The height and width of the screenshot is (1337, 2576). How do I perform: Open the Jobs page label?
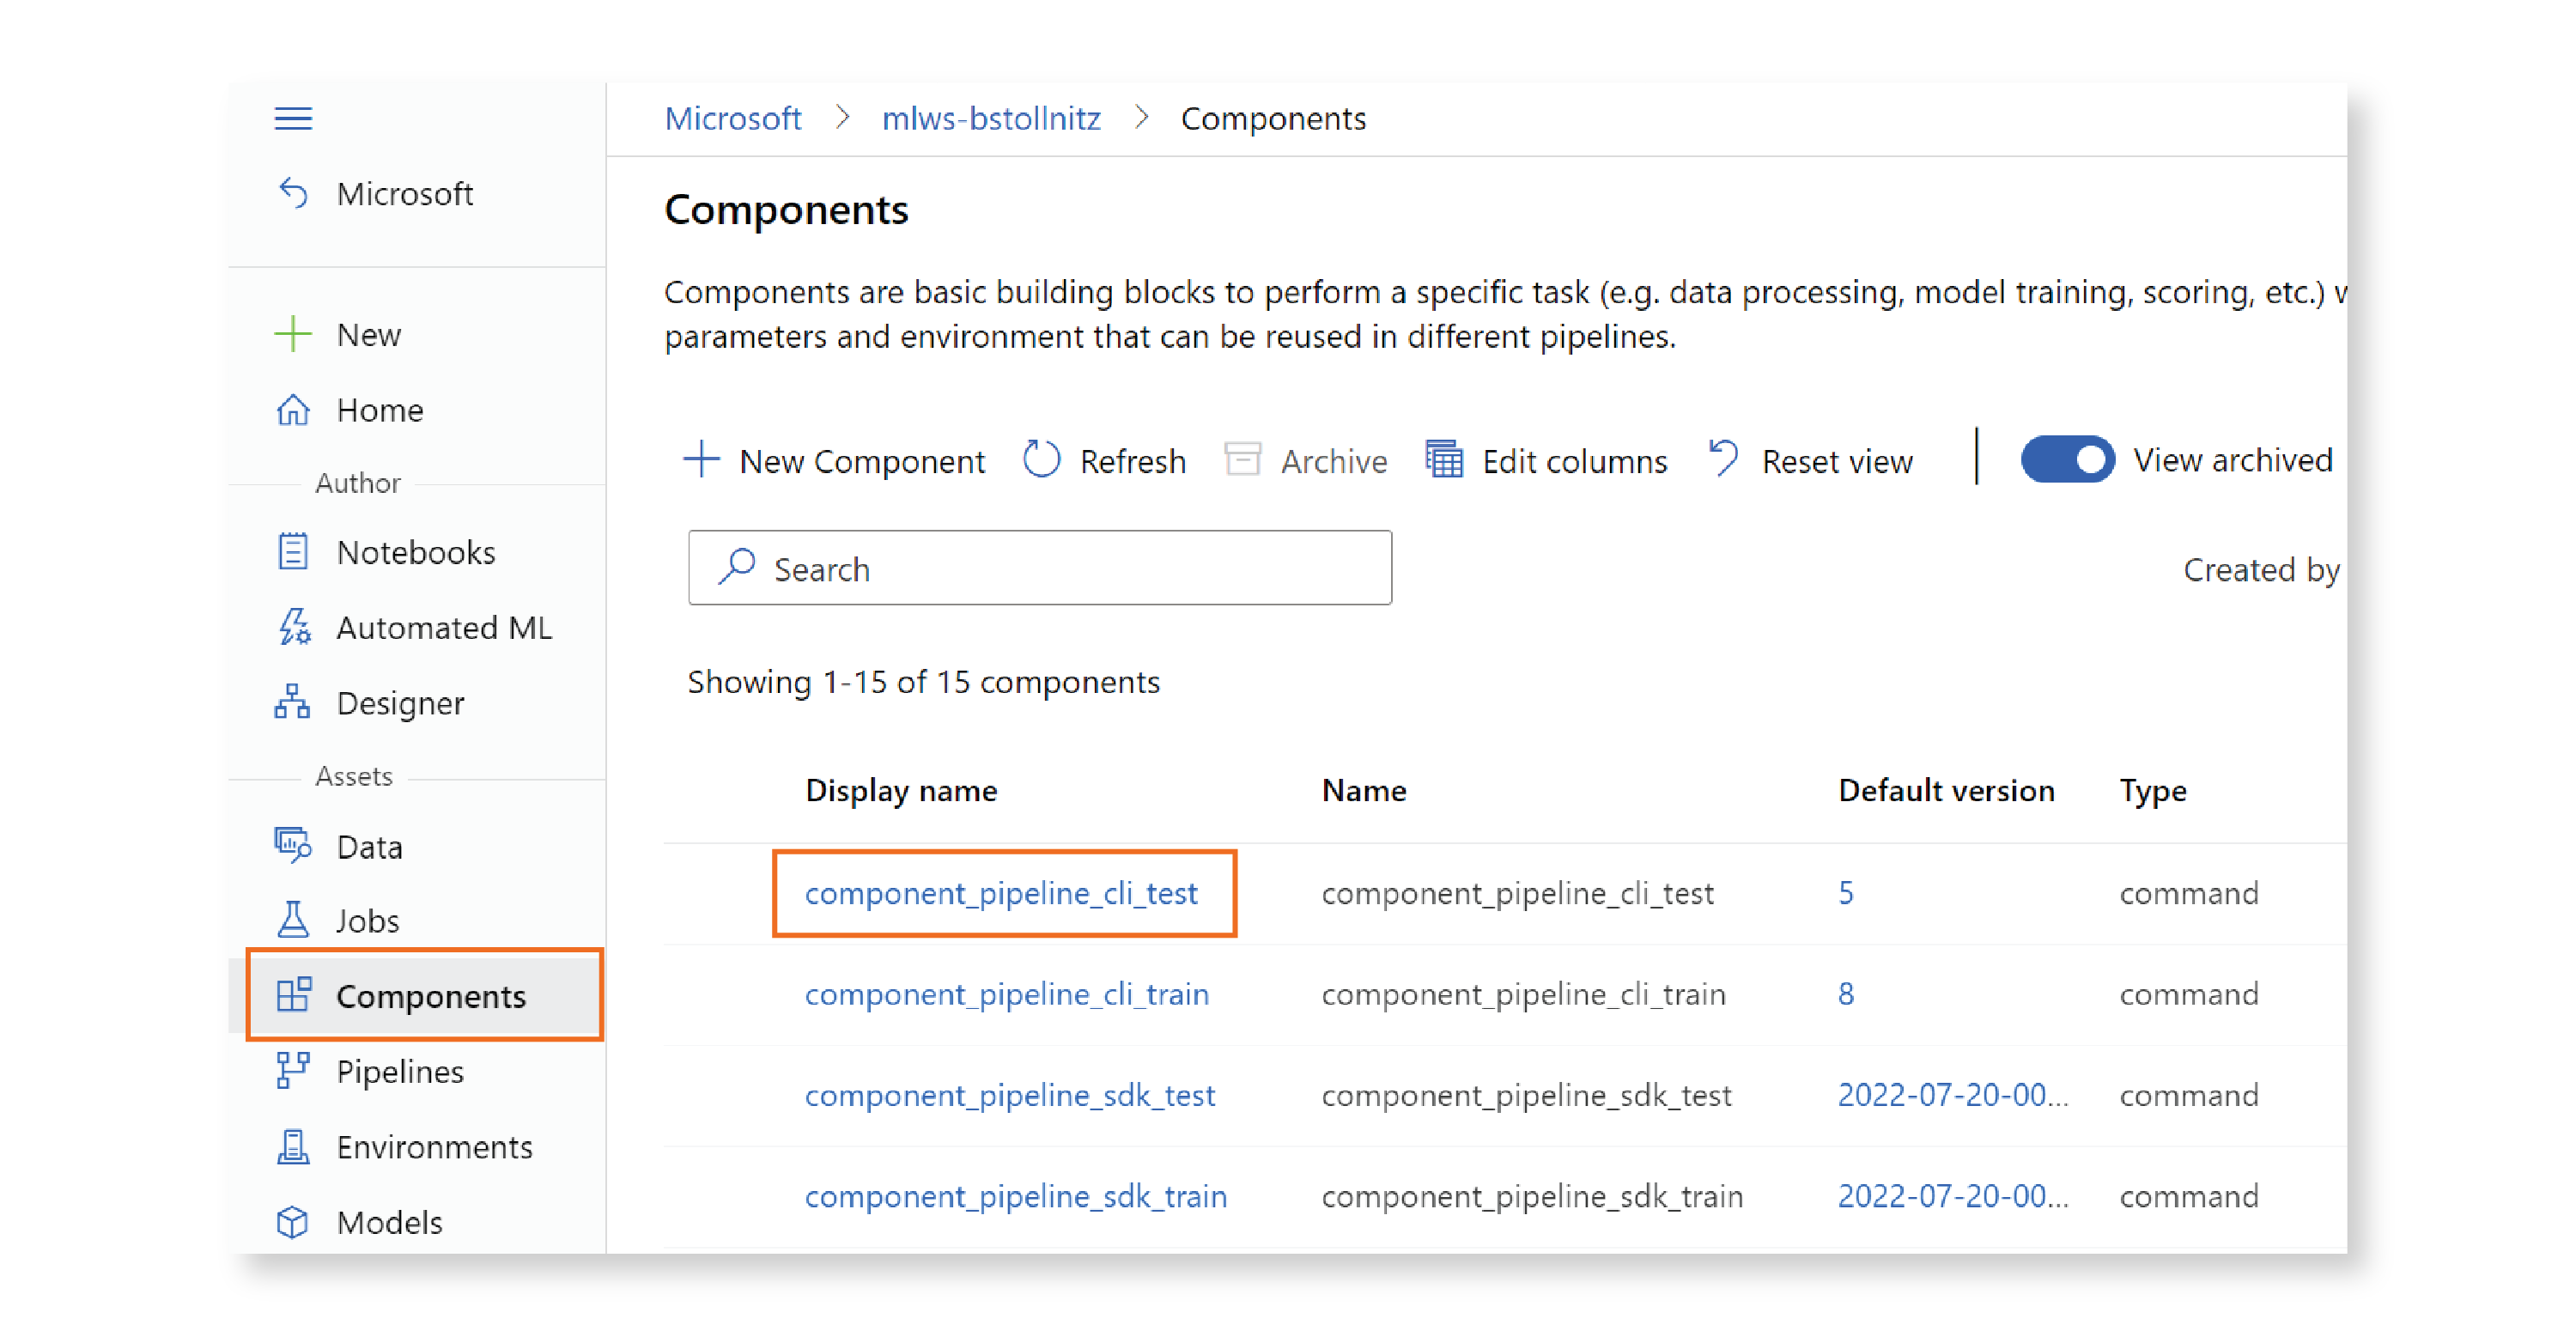point(368,920)
